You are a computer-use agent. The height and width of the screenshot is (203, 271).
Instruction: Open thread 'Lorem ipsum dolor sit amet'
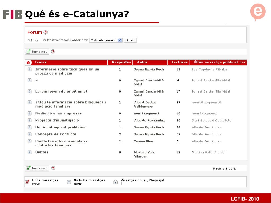click(x=61, y=91)
